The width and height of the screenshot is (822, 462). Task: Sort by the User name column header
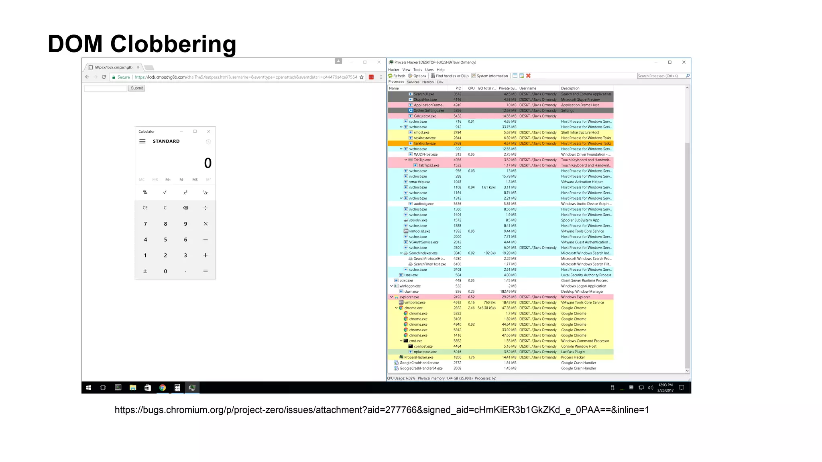538,88
